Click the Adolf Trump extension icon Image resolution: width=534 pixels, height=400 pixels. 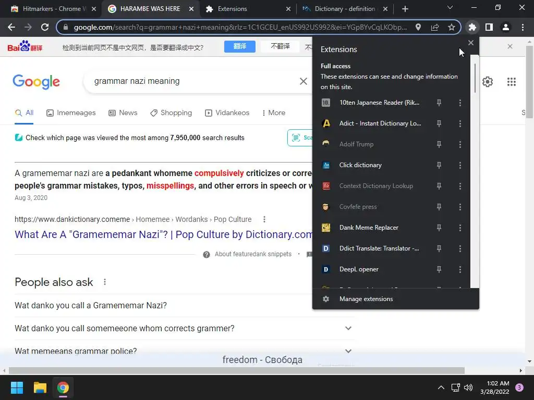tap(326, 144)
